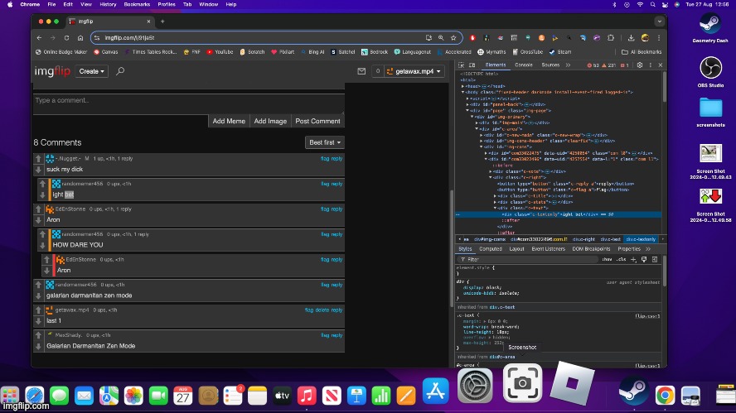Reload the imgflip page
The width and height of the screenshot is (736, 413).
66,38
